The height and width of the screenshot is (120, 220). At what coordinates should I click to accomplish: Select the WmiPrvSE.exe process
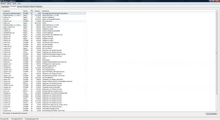click(x=44, y=46)
